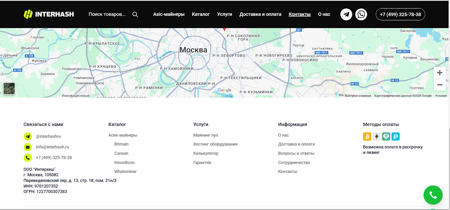Image resolution: width=450 pixels, height=210 pixels.
Task: Switch map to satellite view thumbnail
Action: 9,89
